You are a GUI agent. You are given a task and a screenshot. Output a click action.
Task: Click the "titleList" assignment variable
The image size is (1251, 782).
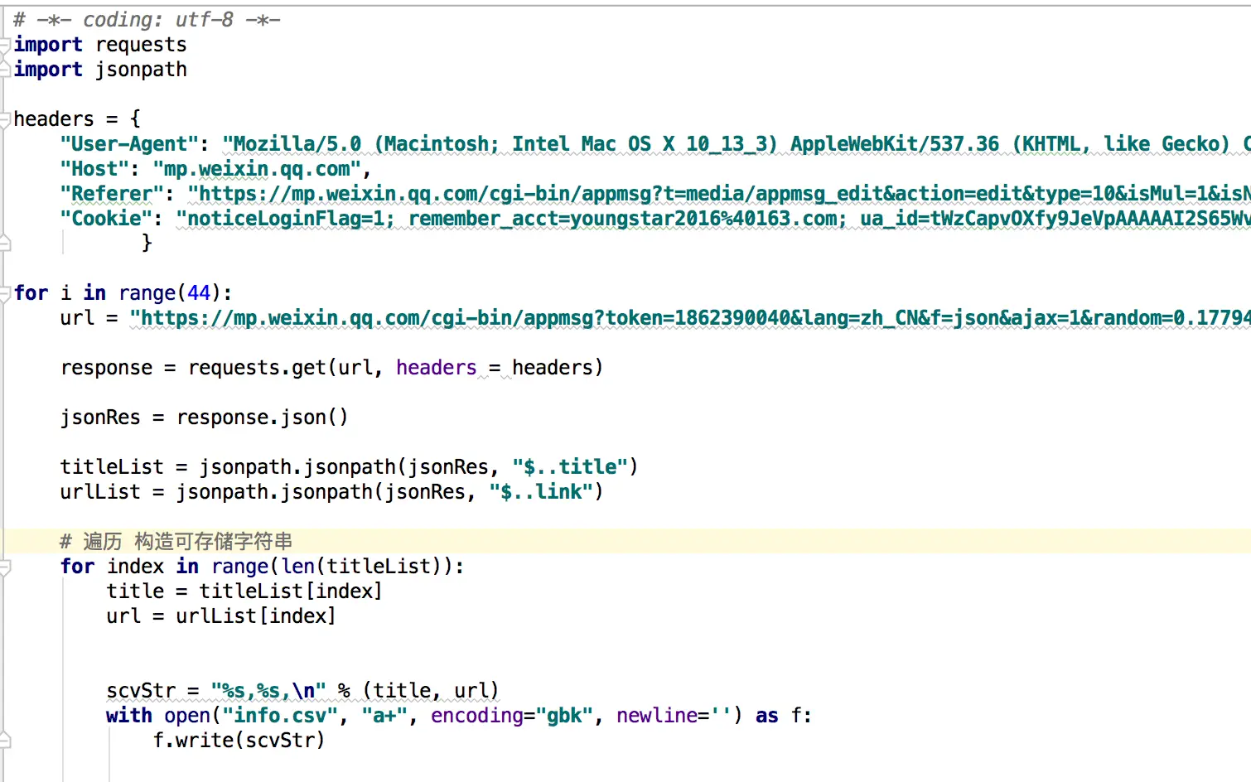coord(112,467)
